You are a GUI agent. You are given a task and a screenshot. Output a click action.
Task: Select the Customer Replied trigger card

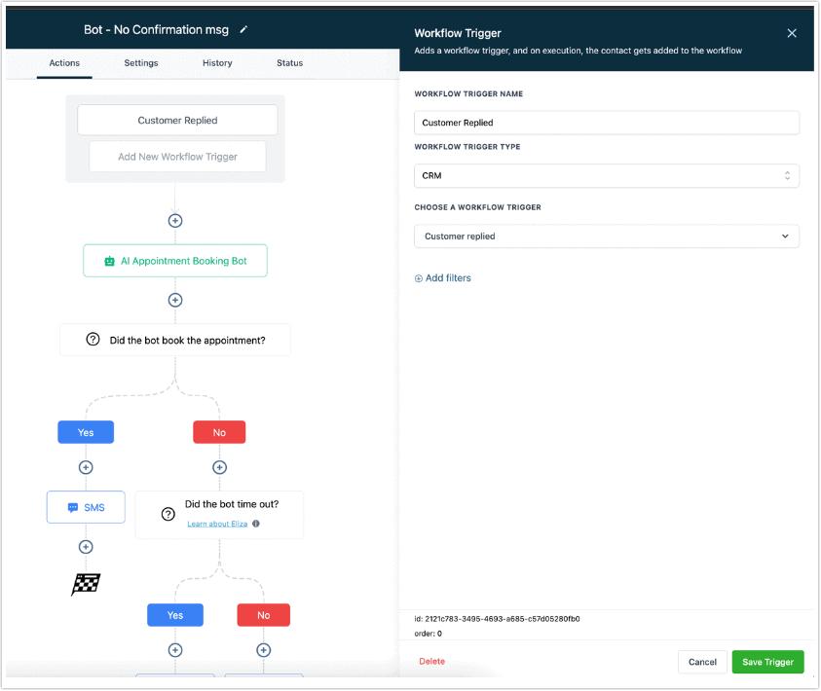pyautogui.click(x=177, y=121)
